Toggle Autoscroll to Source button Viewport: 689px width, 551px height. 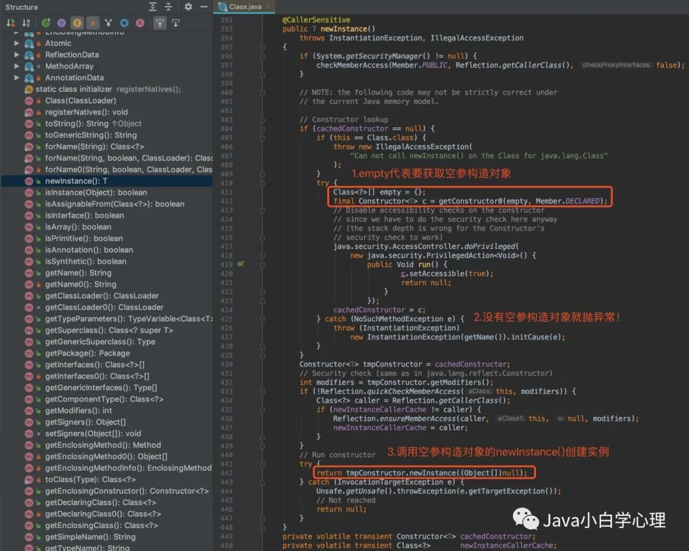[x=159, y=23]
